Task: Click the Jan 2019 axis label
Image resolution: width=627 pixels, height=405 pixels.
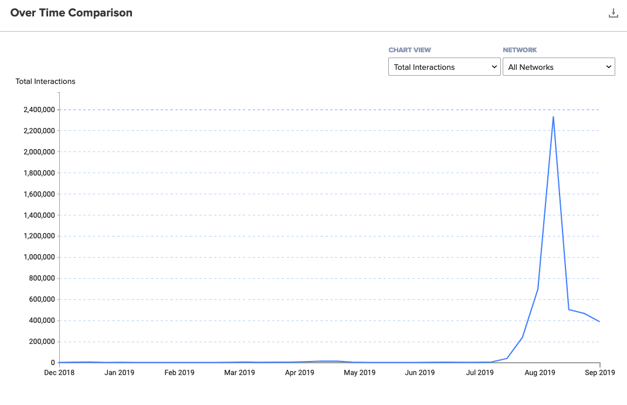Action: [119, 373]
